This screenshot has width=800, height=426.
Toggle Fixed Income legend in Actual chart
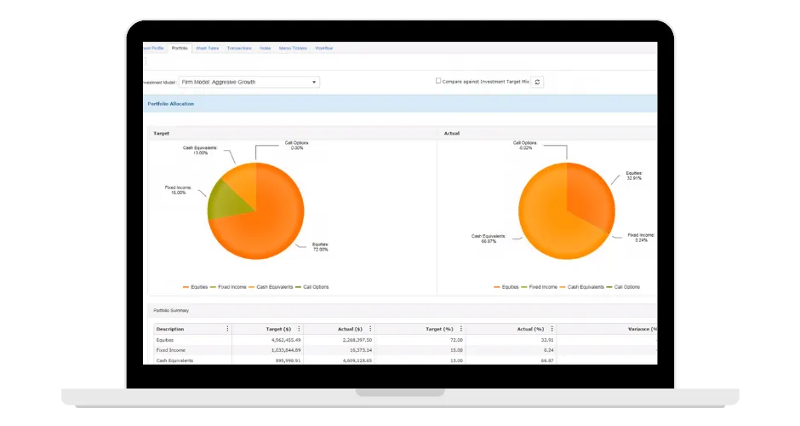tap(540, 287)
